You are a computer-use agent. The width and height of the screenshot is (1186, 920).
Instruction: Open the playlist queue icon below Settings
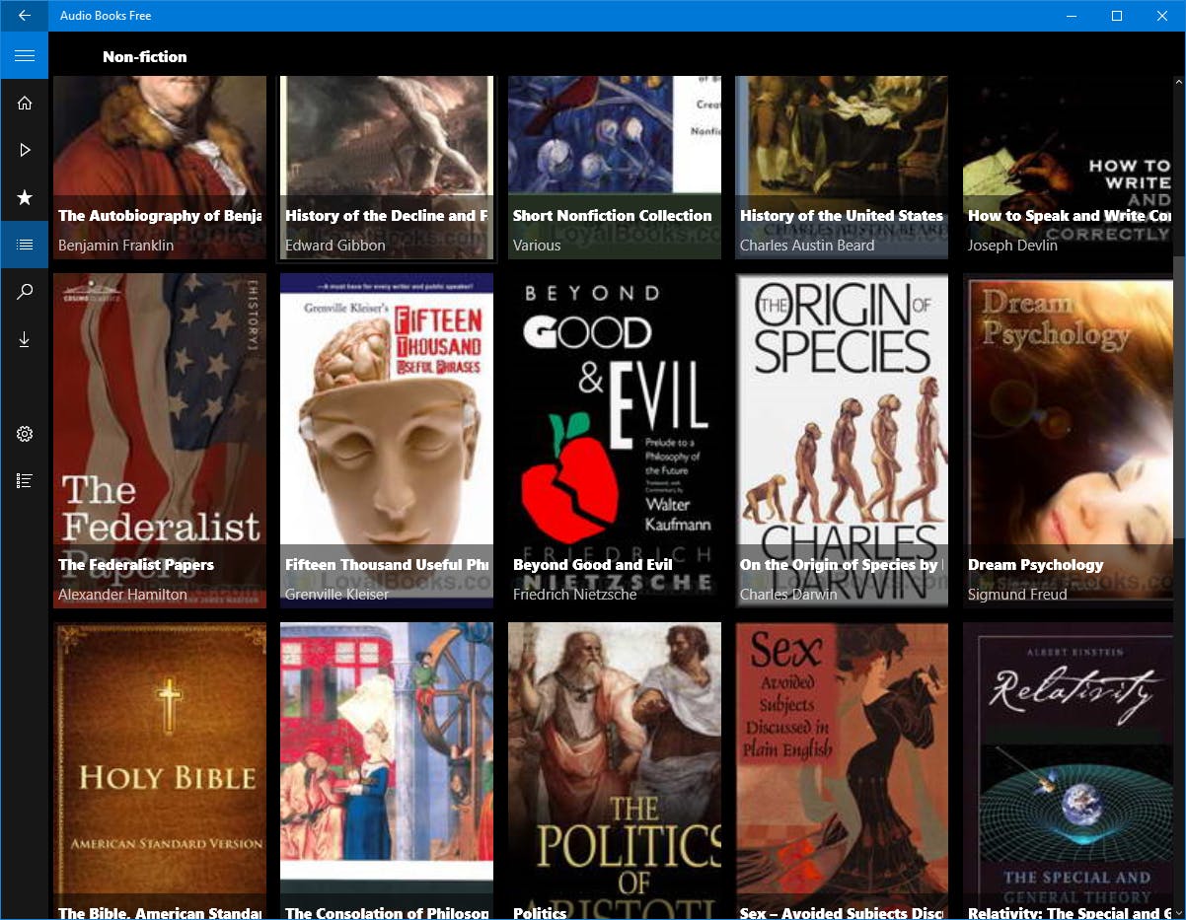click(x=25, y=480)
